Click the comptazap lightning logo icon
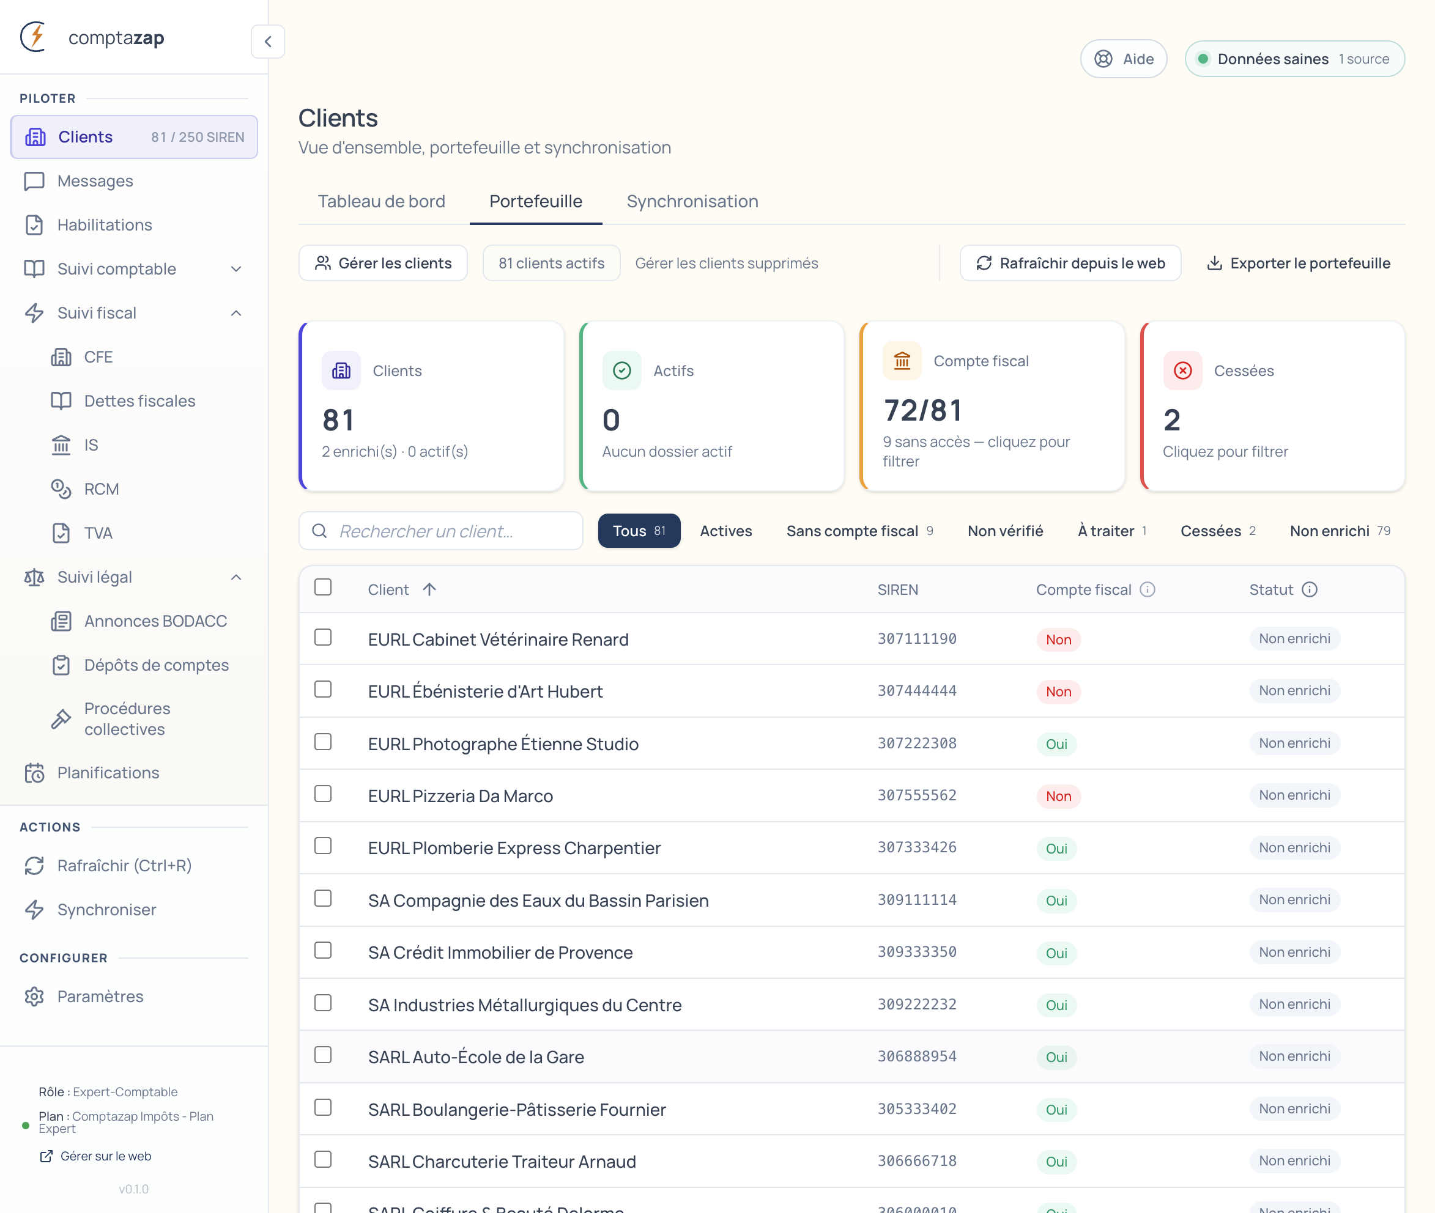The height and width of the screenshot is (1213, 1435). (x=33, y=37)
